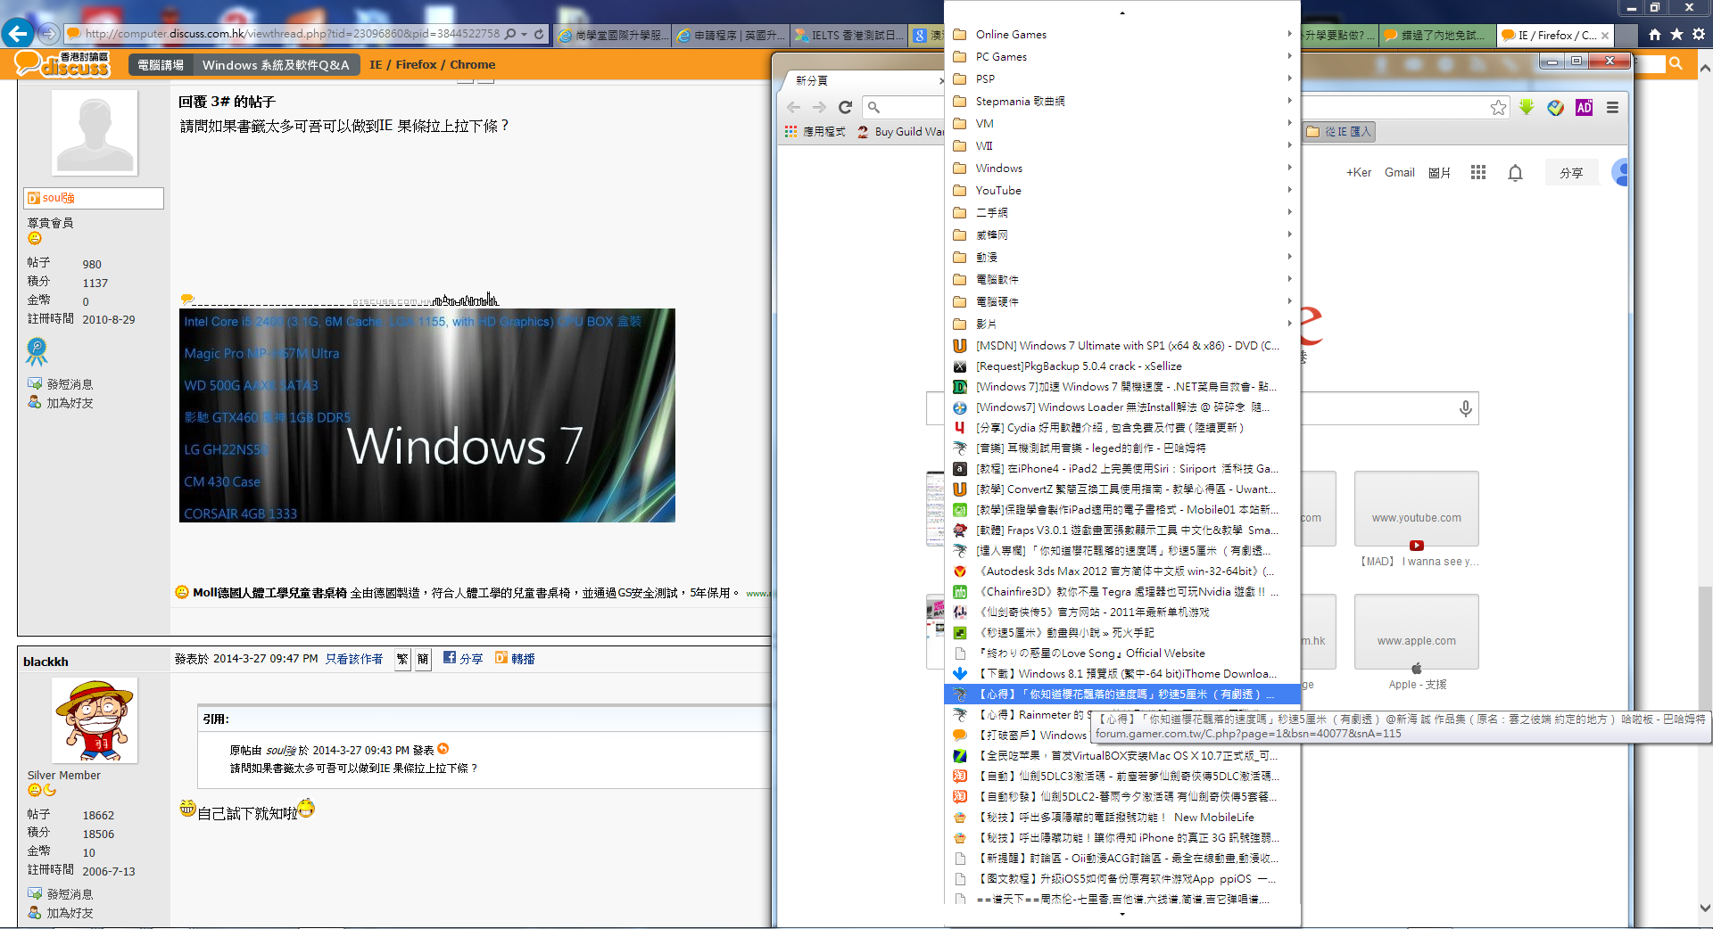The height and width of the screenshot is (929, 1713).
Task: Switch to simplified Chinese 簡 toggle
Action: 423,659
